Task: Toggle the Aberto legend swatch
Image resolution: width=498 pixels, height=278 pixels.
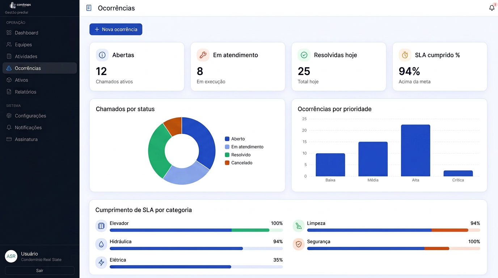Action: (227, 139)
